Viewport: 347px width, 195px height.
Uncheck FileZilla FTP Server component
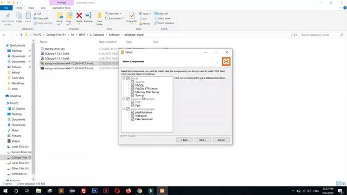tap(132, 88)
